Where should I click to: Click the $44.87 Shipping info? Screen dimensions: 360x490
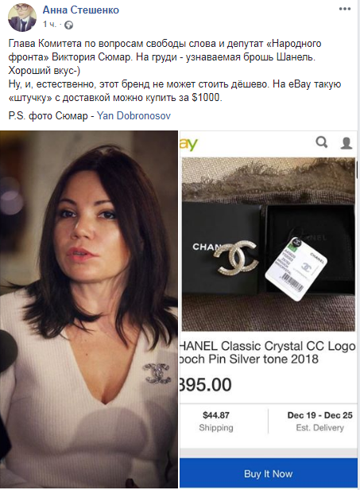(x=216, y=421)
